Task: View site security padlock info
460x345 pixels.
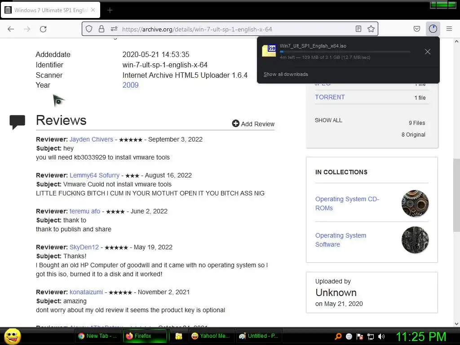Action: point(101,29)
